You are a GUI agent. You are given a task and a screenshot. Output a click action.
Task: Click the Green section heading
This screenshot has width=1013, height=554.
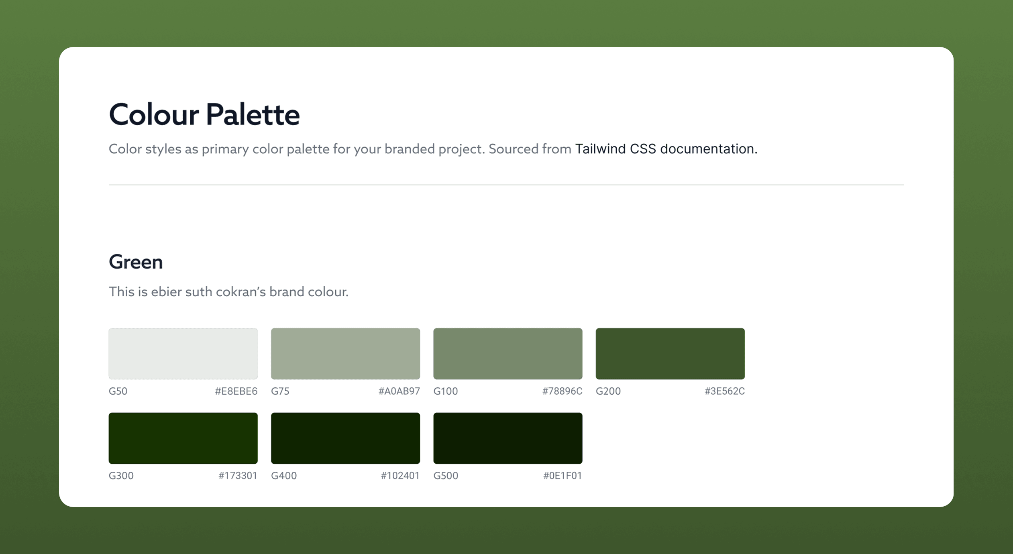coord(136,262)
